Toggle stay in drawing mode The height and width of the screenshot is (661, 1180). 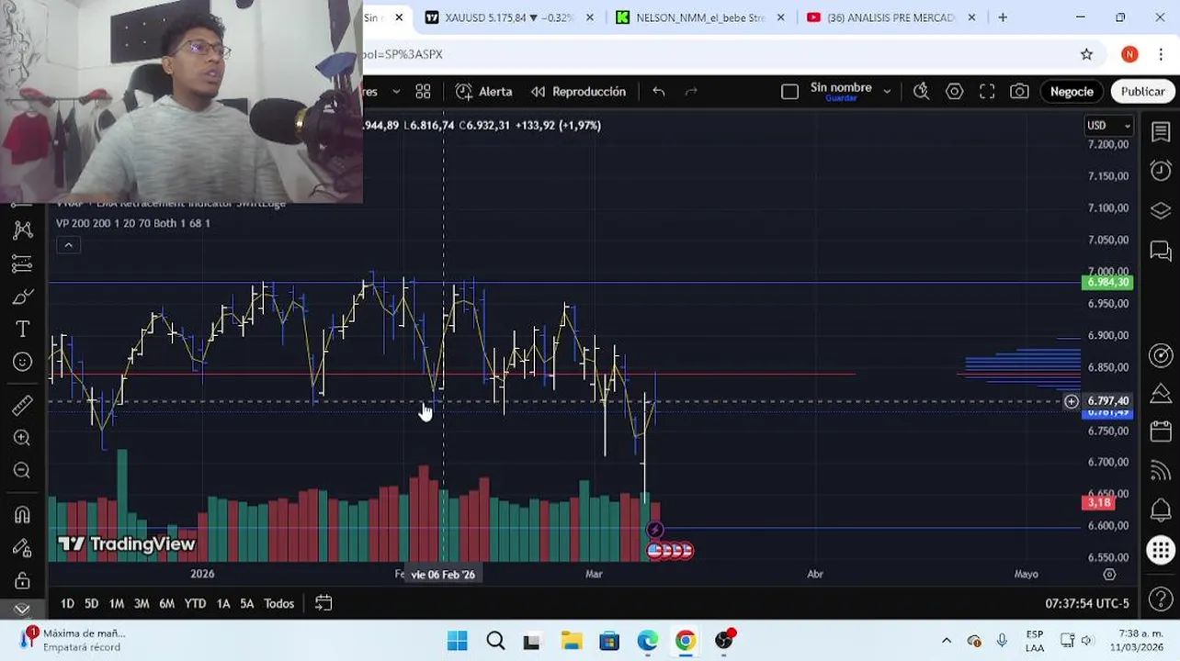click(x=22, y=547)
